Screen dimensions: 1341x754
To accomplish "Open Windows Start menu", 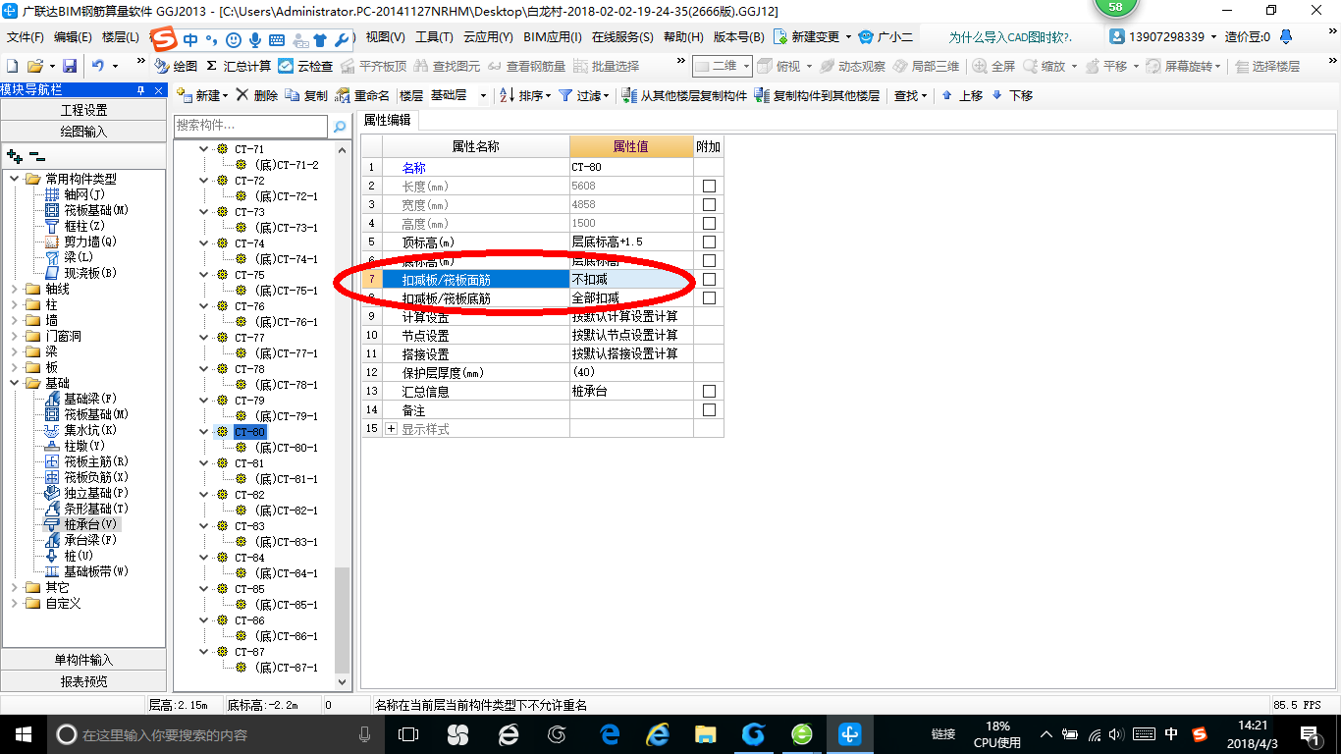I will pyautogui.click(x=23, y=733).
